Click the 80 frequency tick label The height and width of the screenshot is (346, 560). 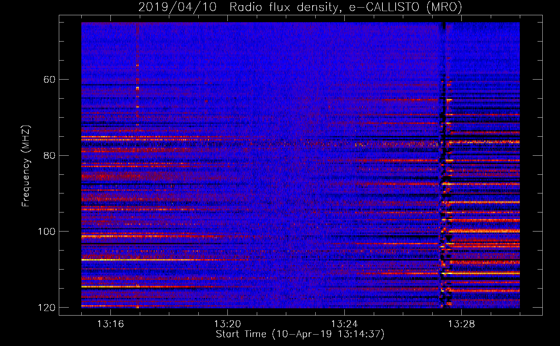click(x=49, y=155)
